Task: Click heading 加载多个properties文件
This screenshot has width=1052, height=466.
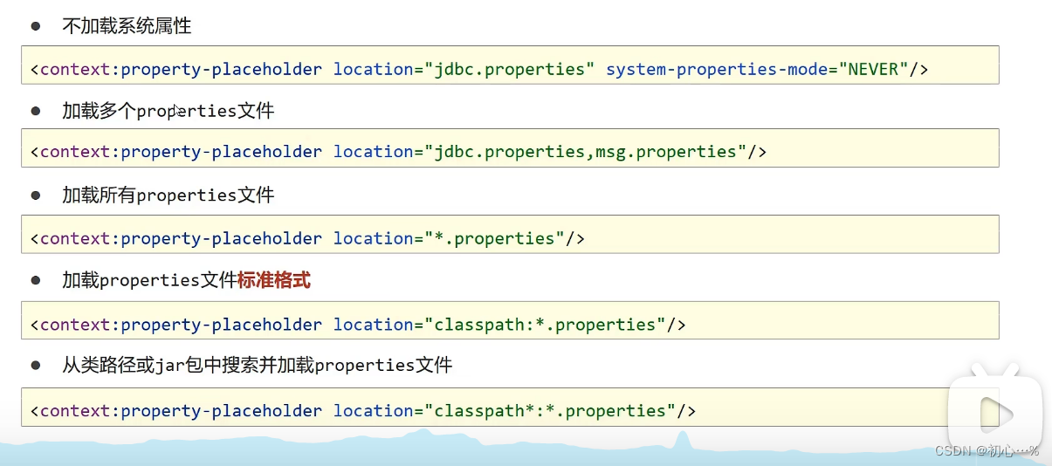Action: (x=168, y=111)
